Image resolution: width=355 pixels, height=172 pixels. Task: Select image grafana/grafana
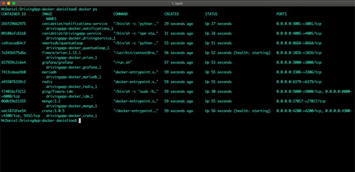(57, 62)
